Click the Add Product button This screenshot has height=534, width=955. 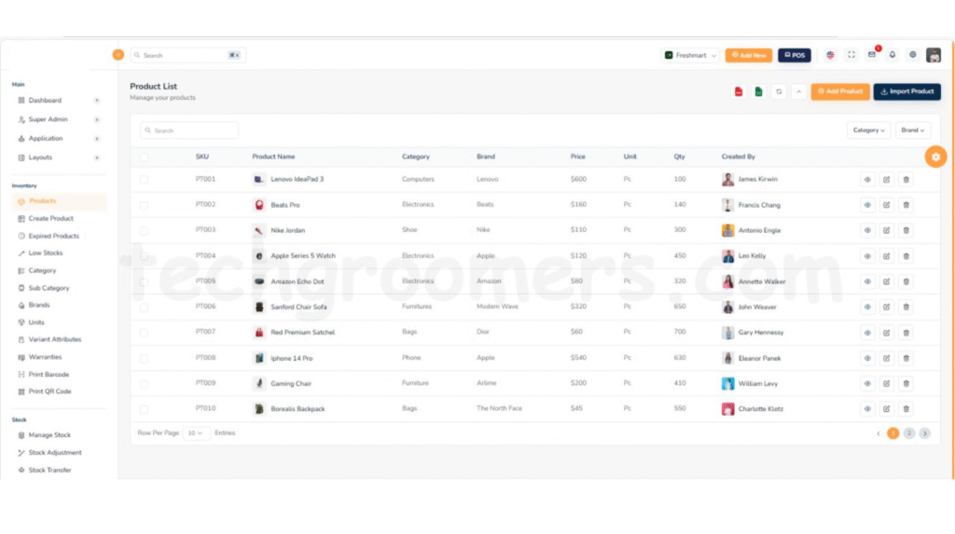point(840,92)
